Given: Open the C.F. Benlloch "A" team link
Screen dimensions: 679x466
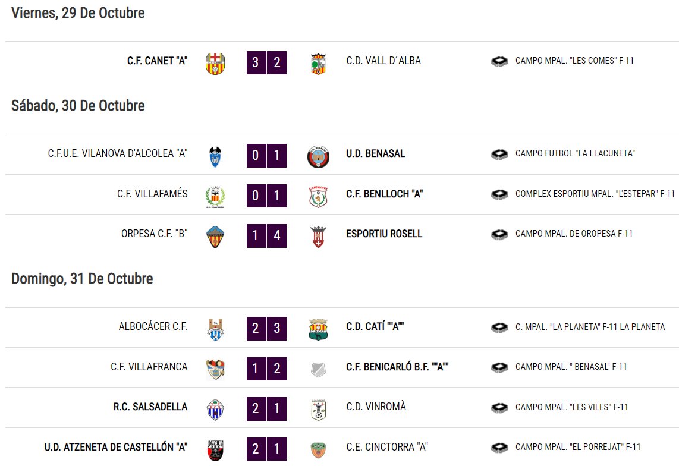Looking at the screenshot, I should 384,194.
